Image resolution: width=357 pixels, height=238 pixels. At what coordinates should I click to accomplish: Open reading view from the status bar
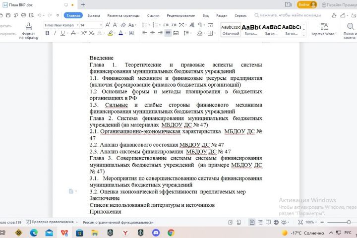click(268, 222)
